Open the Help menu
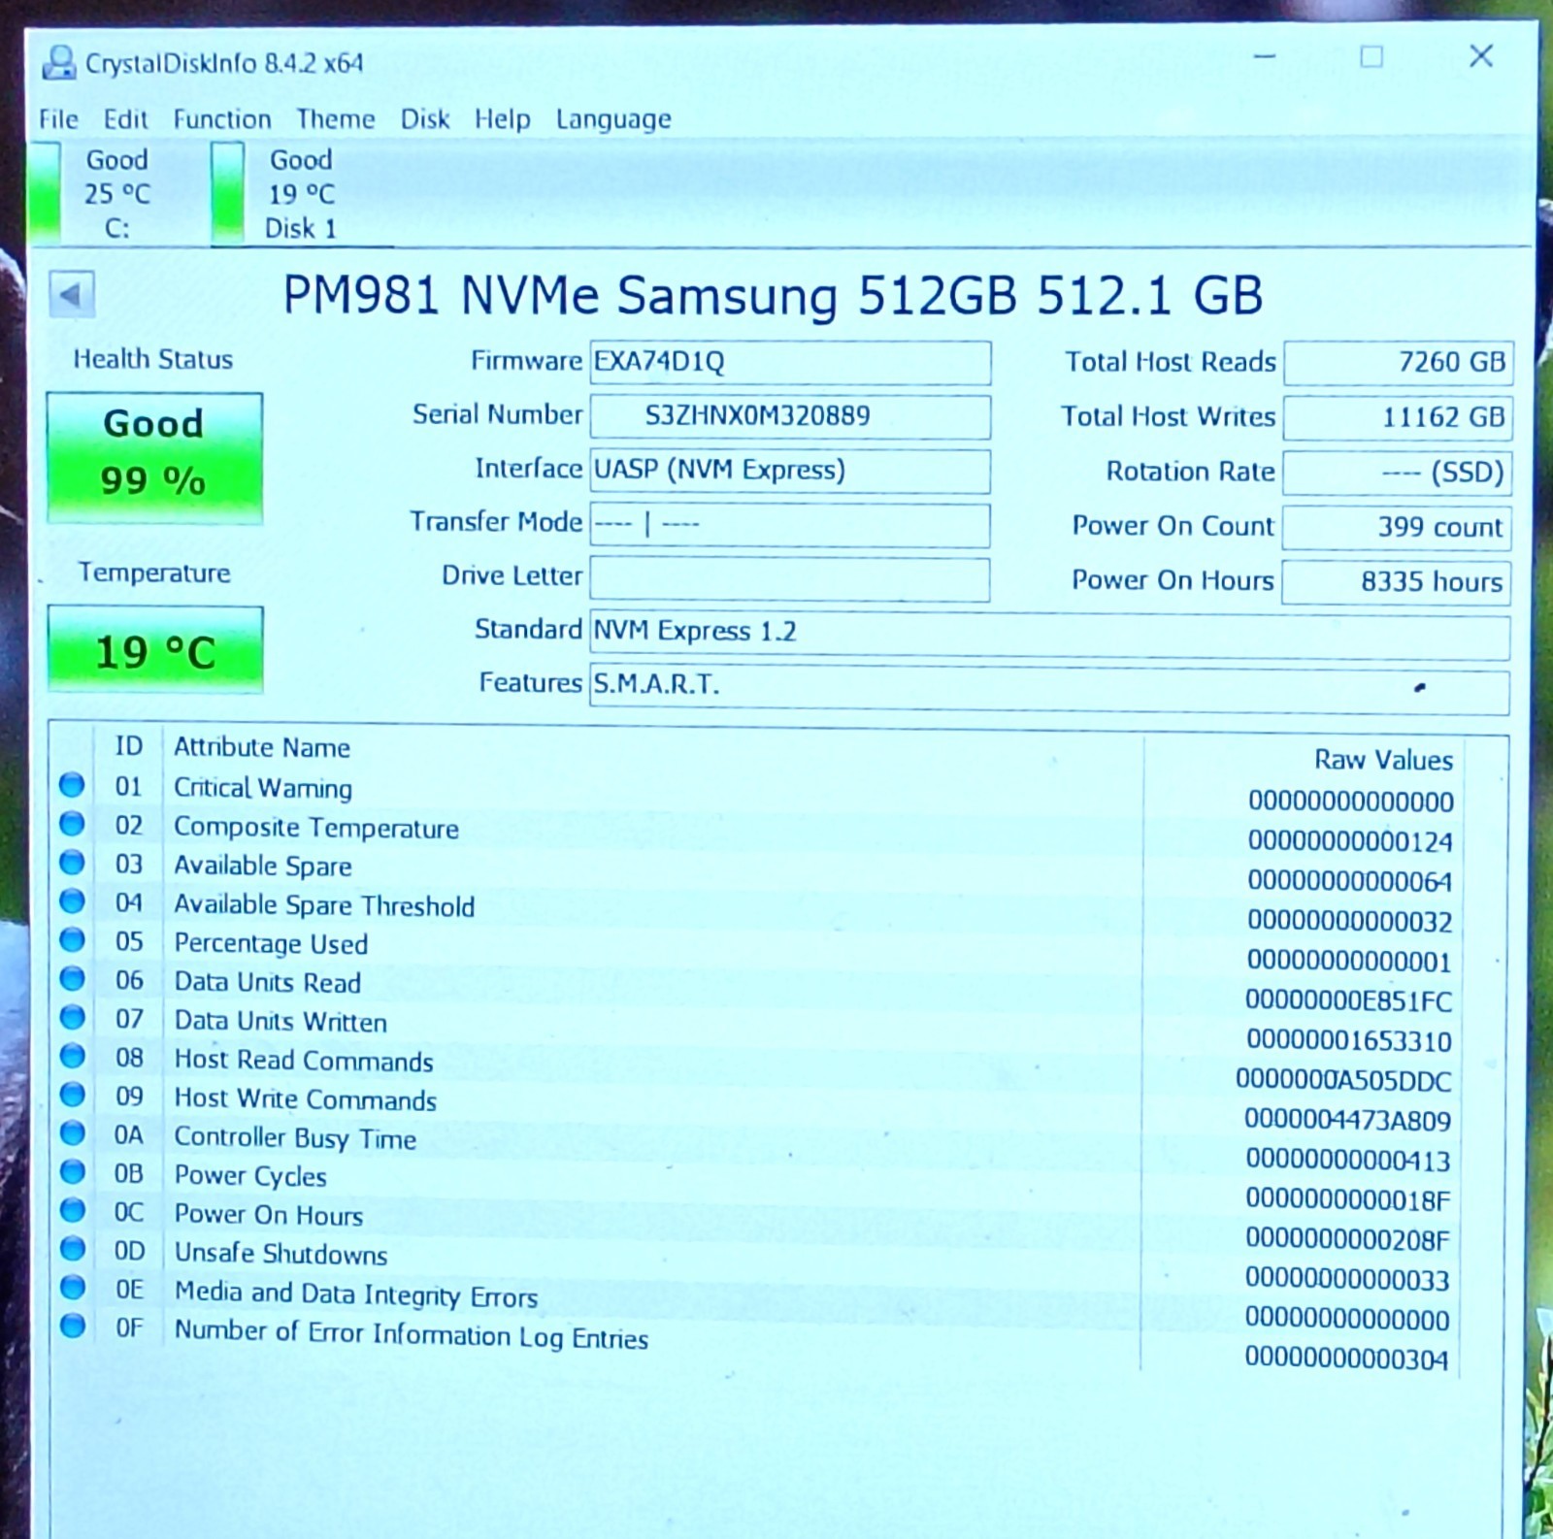 click(503, 119)
